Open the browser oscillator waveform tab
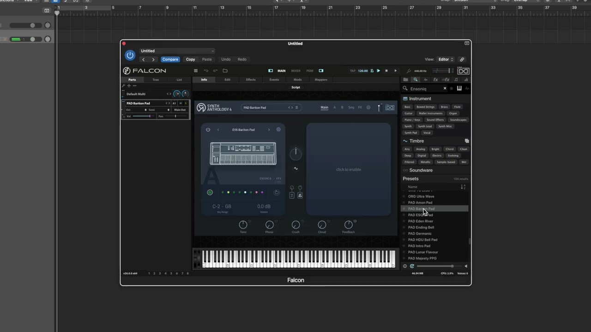The width and height of the screenshot is (591, 332). coord(426,80)
